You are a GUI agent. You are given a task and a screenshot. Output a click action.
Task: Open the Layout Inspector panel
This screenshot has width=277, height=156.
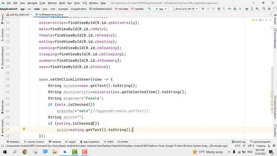point(261,142)
